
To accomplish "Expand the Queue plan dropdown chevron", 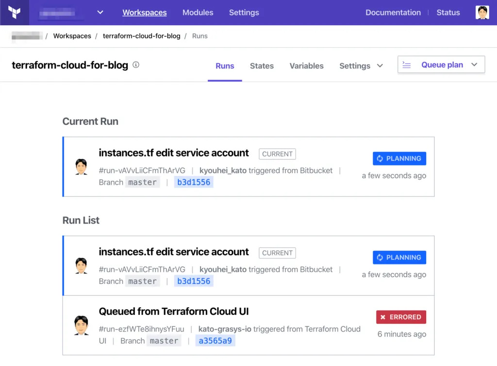I will coord(474,65).
